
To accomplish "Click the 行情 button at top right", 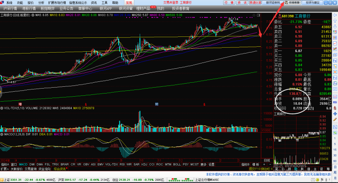I will tap(229, 3).
